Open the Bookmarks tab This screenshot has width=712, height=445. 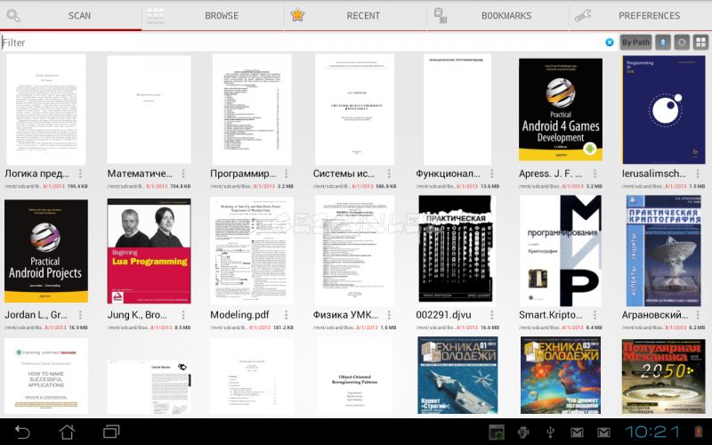click(498, 15)
